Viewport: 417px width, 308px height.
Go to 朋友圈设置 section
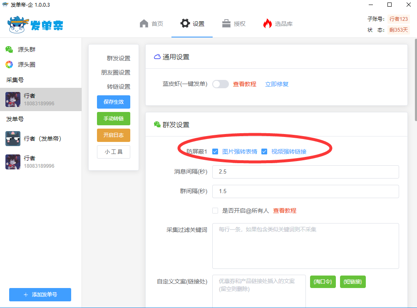point(116,72)
